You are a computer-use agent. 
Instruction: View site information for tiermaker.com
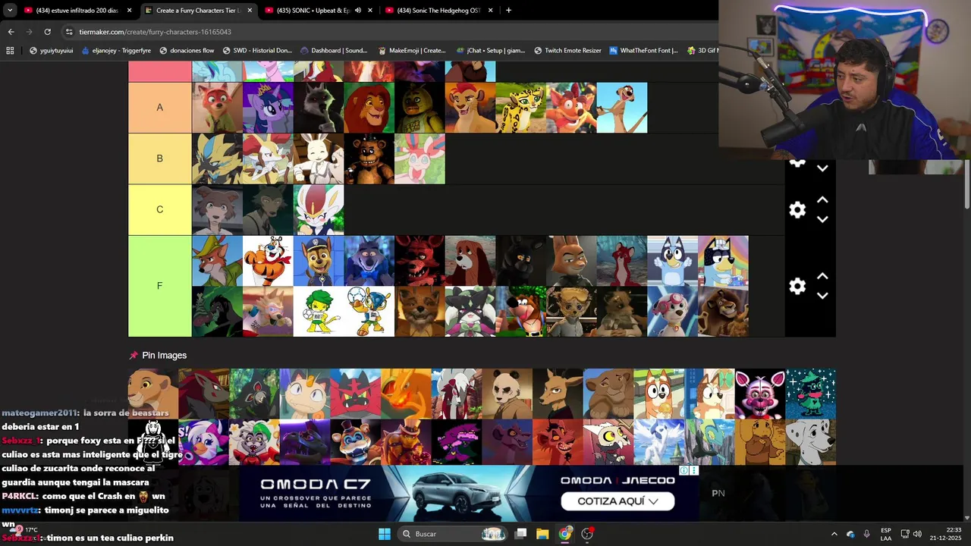[69, 32]
